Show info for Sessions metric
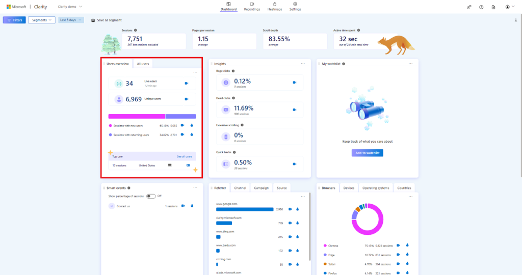The width and height of the screenshot is (522, 275). click(136, 30)
